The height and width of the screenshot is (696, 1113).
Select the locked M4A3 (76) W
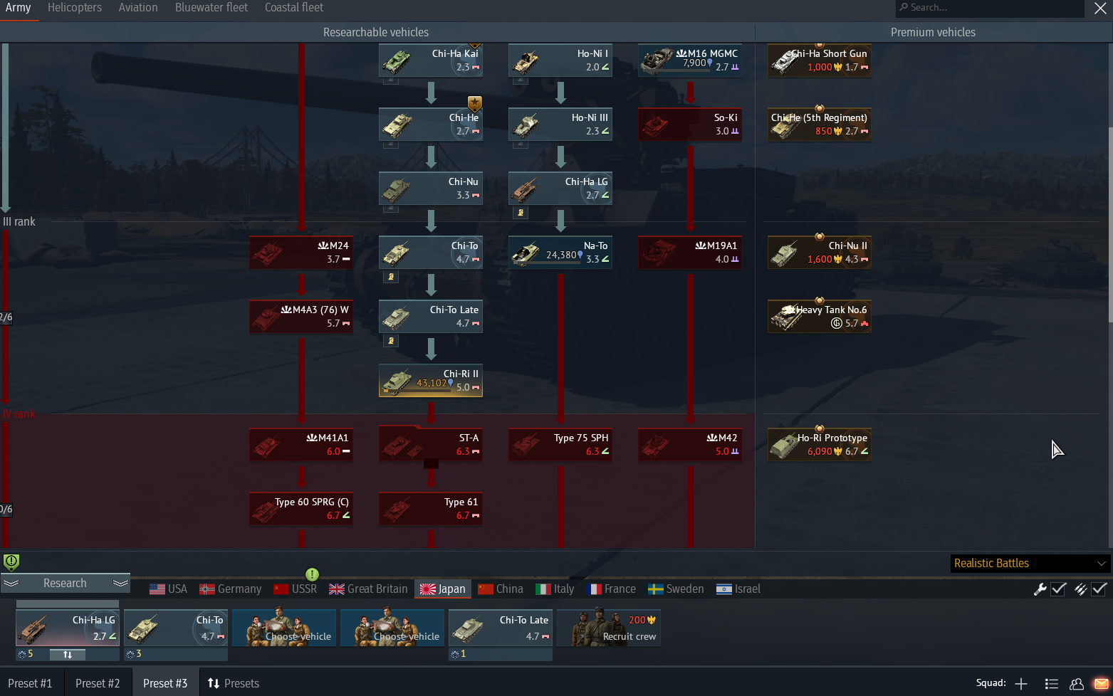301,317
